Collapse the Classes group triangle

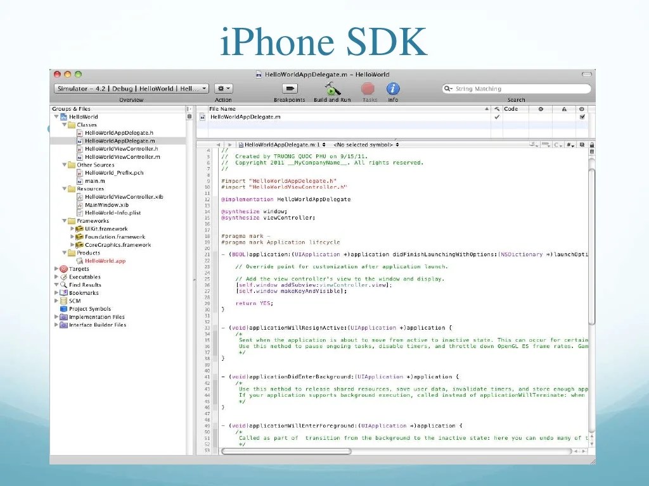point(64,125)
